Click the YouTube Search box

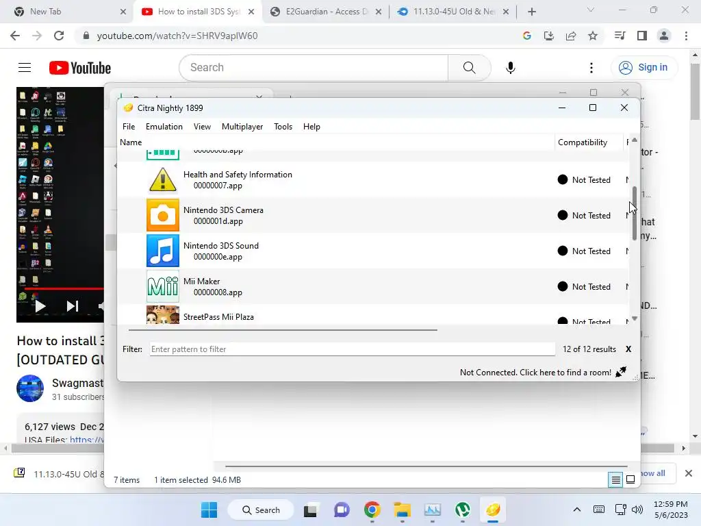(314, 68)
